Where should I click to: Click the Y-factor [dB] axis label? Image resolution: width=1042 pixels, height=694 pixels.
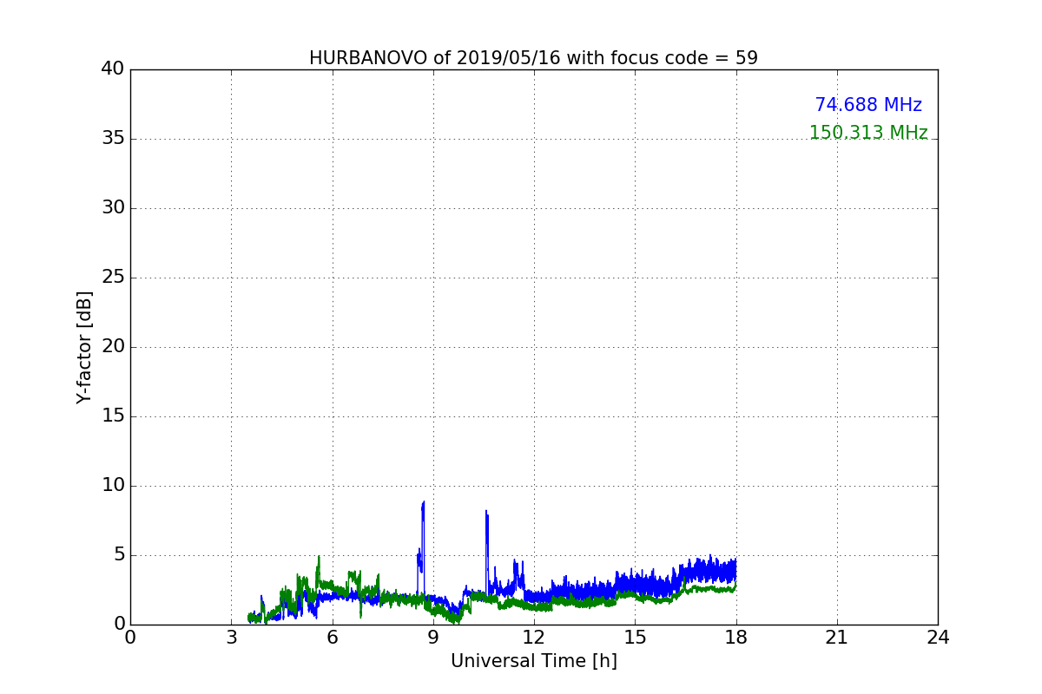click(84, 347)
